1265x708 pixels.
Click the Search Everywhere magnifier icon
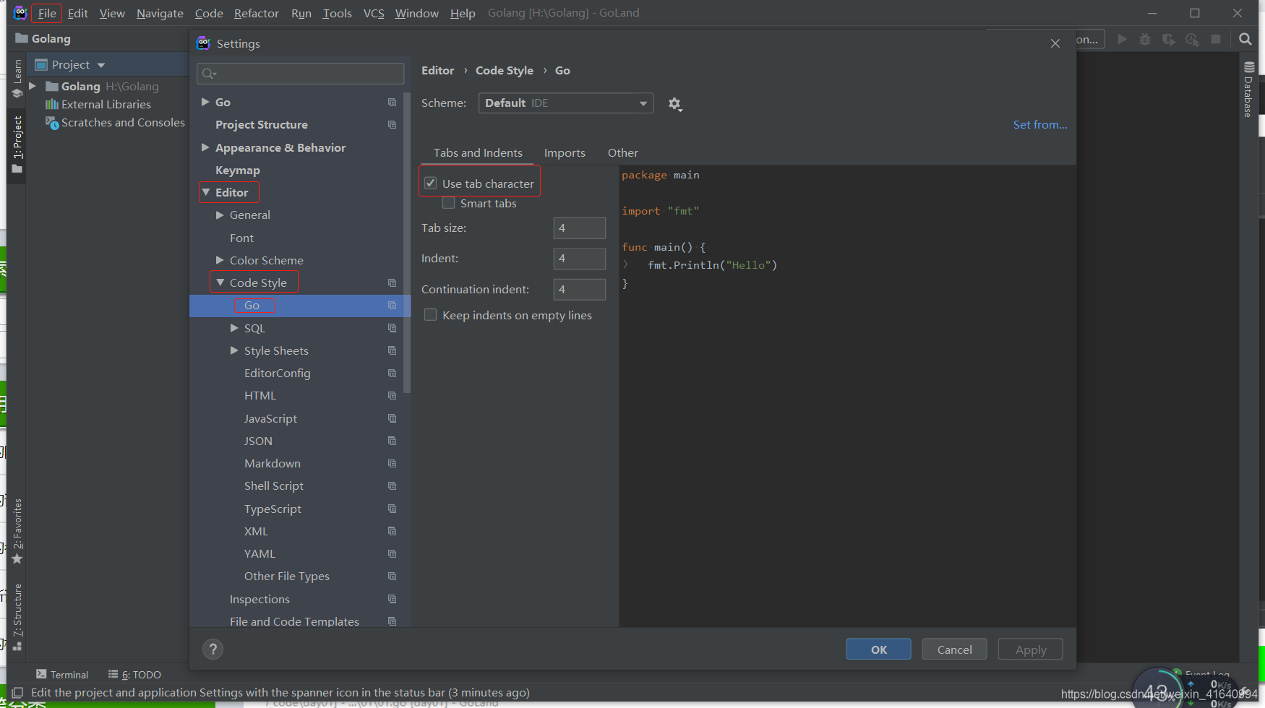click(x=1245, y=39)
